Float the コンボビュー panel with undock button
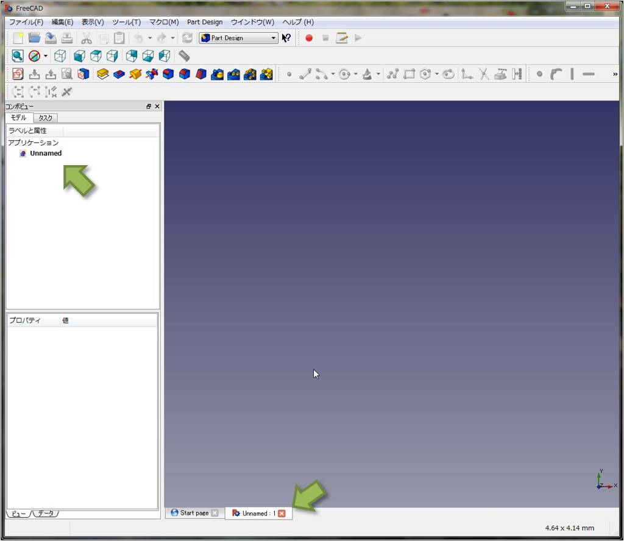Viewport: 624px width, 541px height. point(149,106)
